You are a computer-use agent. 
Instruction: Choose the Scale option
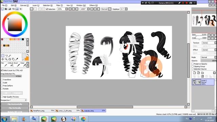[2, 83]
